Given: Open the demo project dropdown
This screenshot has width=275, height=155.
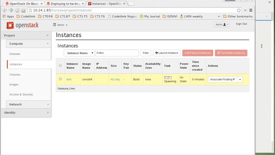Looking at the screenshot, I should click(x=60, y=25).
